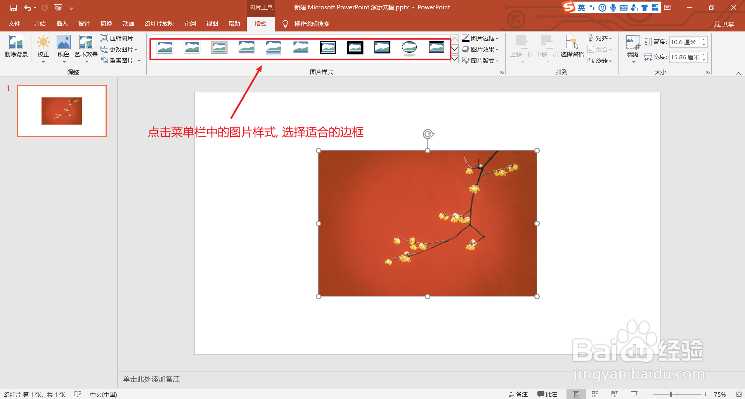745x399 pixels.
Task: Apply the reflected rounded picture style
Action: click(x=274, y=48)
